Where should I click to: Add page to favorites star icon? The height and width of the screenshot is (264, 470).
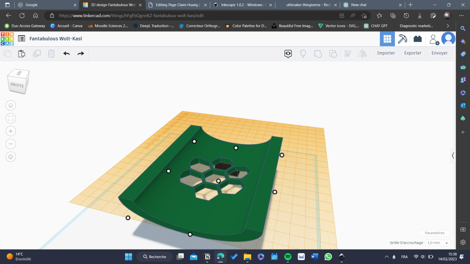364,16
